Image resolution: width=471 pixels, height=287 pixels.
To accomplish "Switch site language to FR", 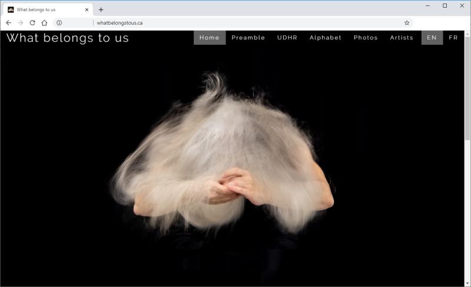I will [453, 38].
